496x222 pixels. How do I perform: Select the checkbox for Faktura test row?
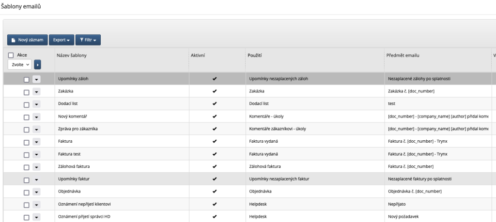pyautogui.click(x=27, y=155)
